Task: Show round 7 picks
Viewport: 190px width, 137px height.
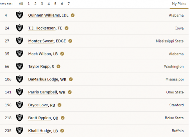Action: 69,4
